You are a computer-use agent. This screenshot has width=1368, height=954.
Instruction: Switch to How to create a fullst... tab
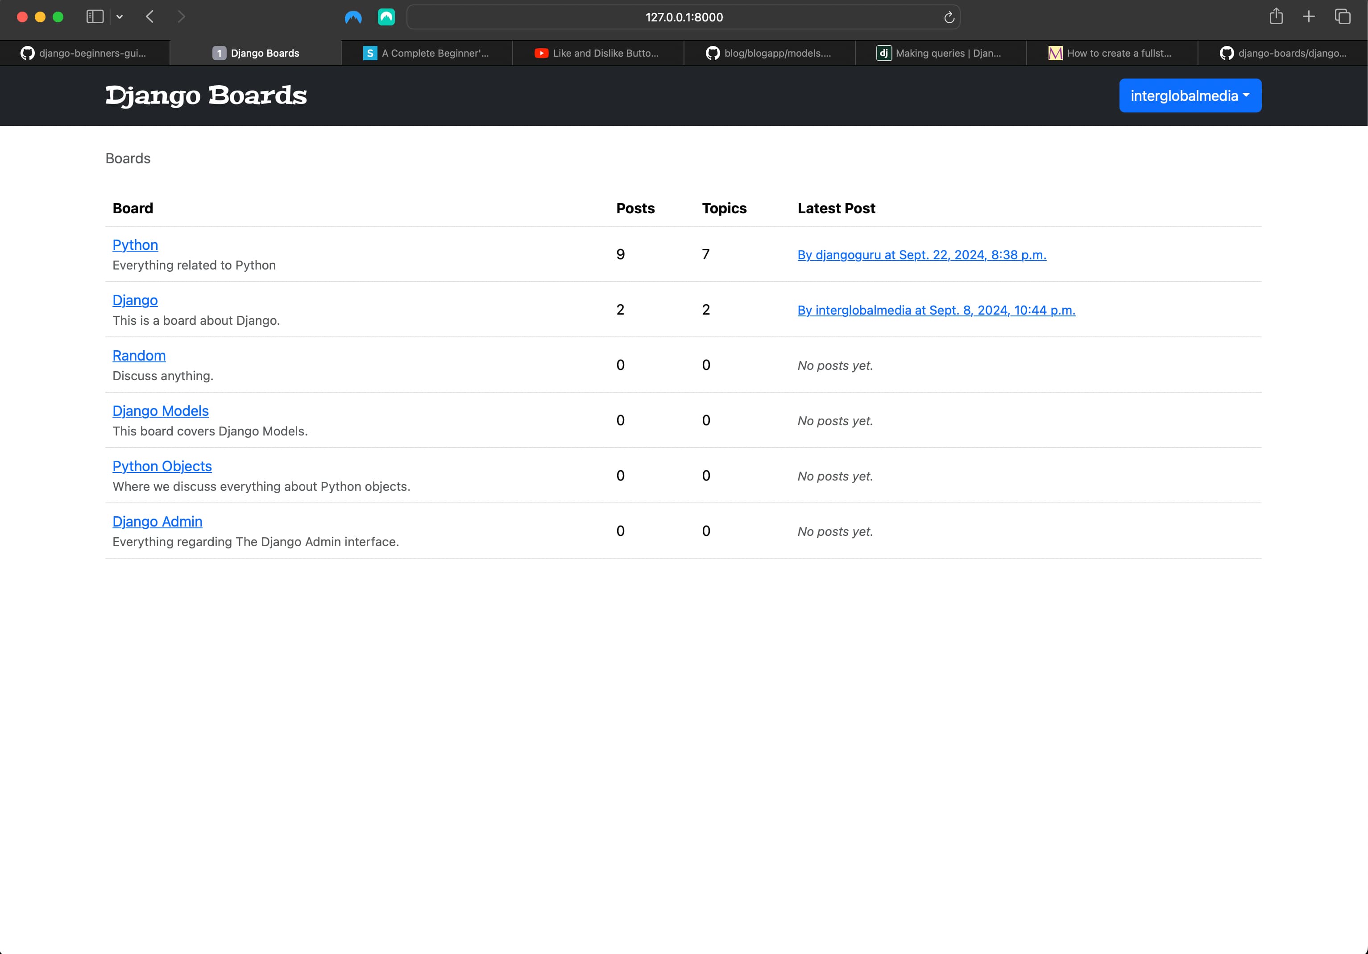[1112, 53]
